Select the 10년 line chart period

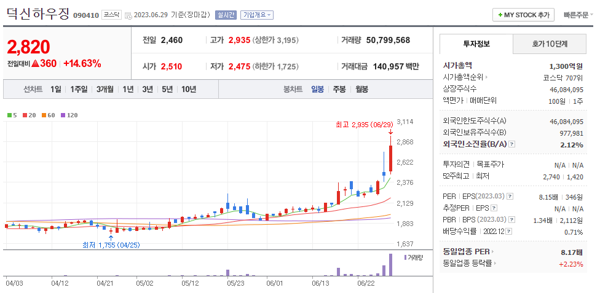pos(189,89)
